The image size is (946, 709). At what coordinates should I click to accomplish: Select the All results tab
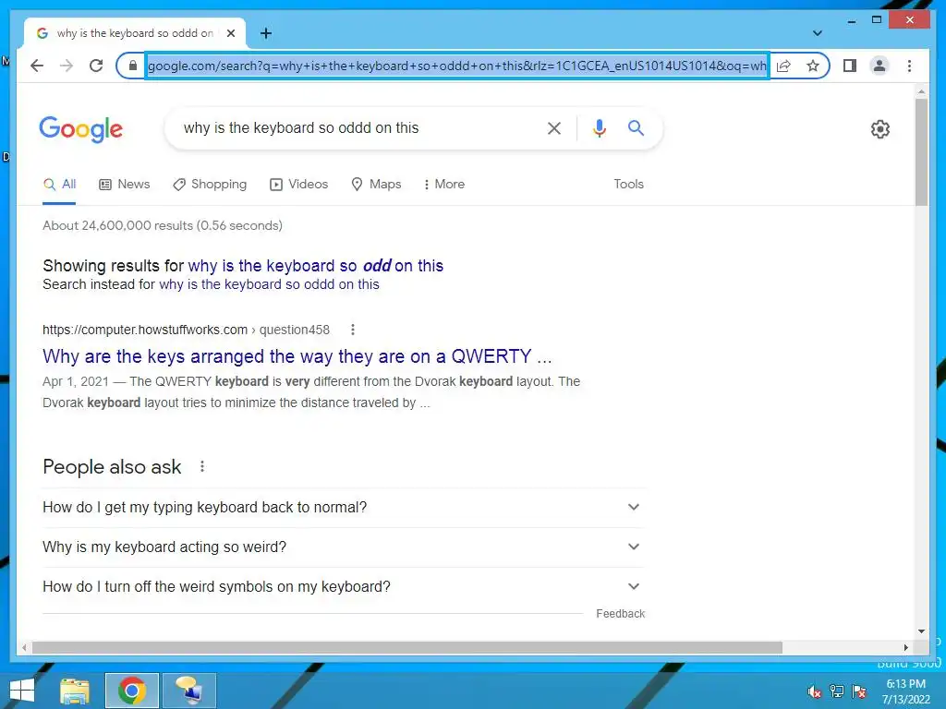[x=59, y=185]
